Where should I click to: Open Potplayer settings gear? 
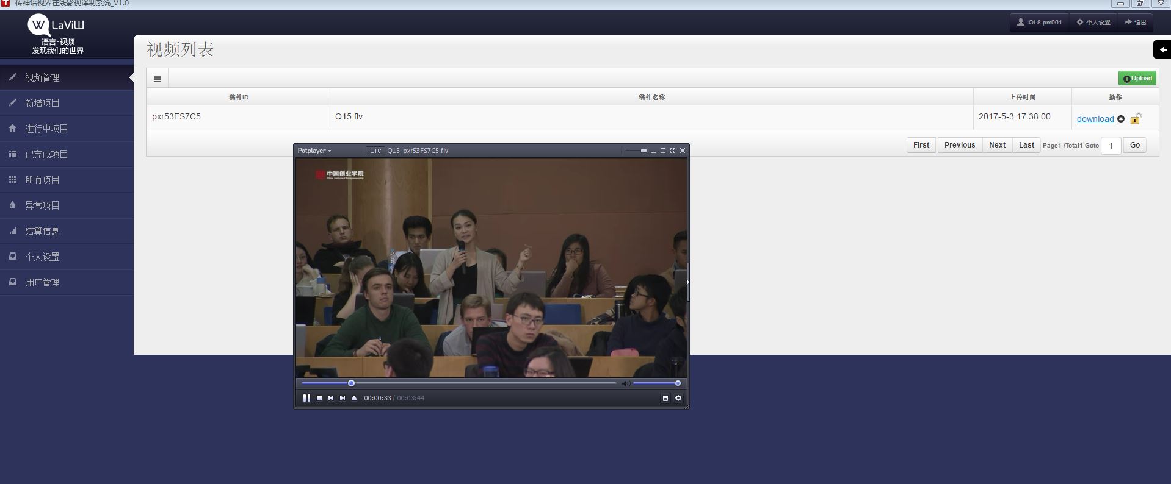pos(678,398)
